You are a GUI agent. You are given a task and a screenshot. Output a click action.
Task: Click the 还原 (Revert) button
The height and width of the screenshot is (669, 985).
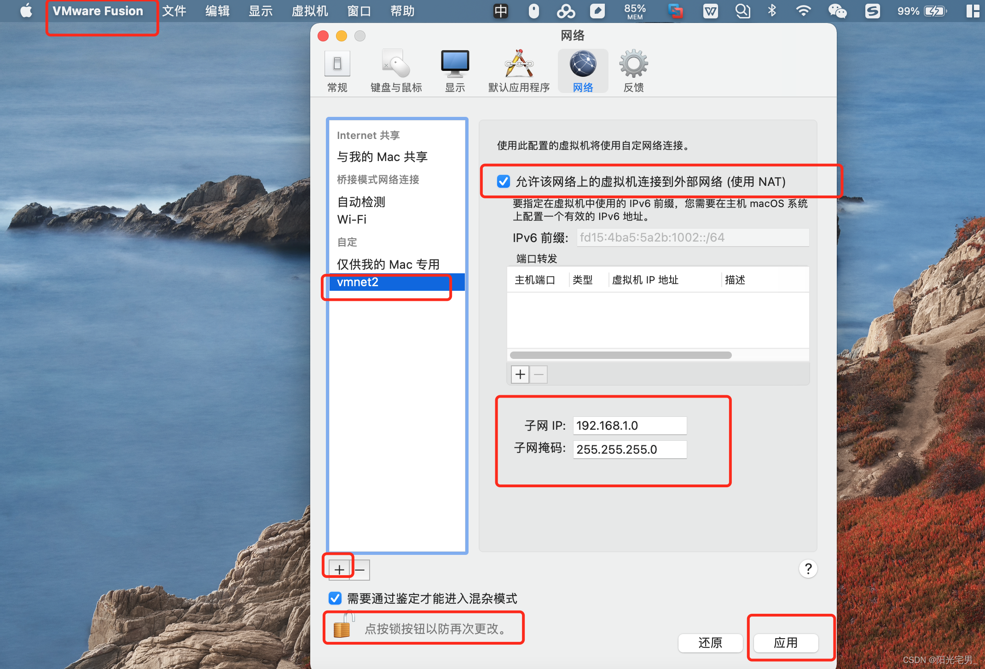[x=710, y=642]
